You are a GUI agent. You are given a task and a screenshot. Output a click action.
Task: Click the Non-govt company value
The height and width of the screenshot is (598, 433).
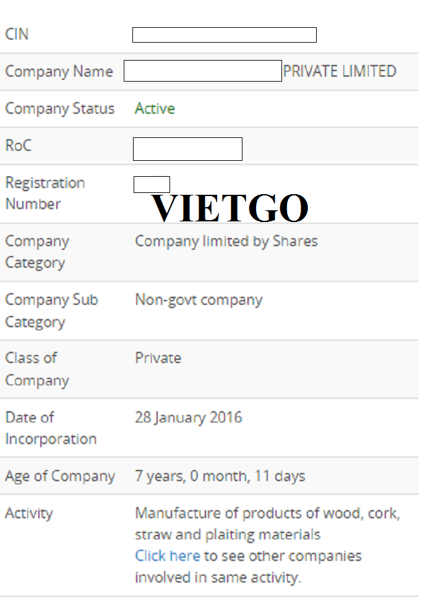tap(199, 300)
